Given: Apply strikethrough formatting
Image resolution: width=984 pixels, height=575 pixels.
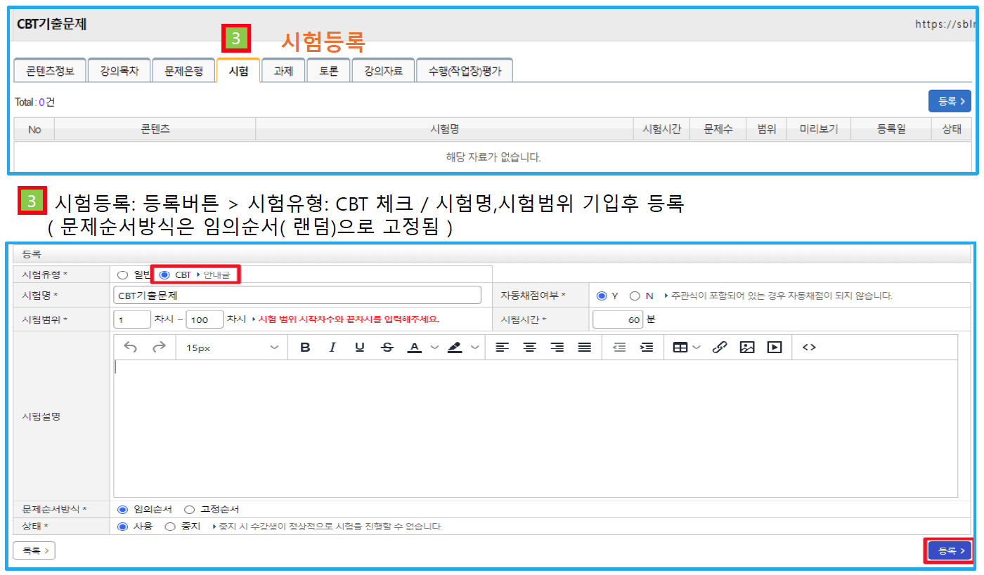Looking at the screenshot, I should coord(387,348).
